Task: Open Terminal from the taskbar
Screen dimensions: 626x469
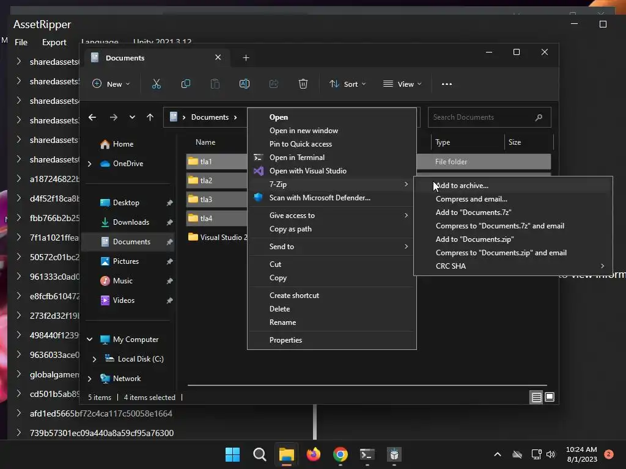Action: pos(367,454)
